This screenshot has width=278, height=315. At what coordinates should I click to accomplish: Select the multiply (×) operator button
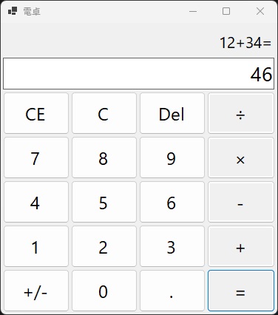tap(241, 157)
